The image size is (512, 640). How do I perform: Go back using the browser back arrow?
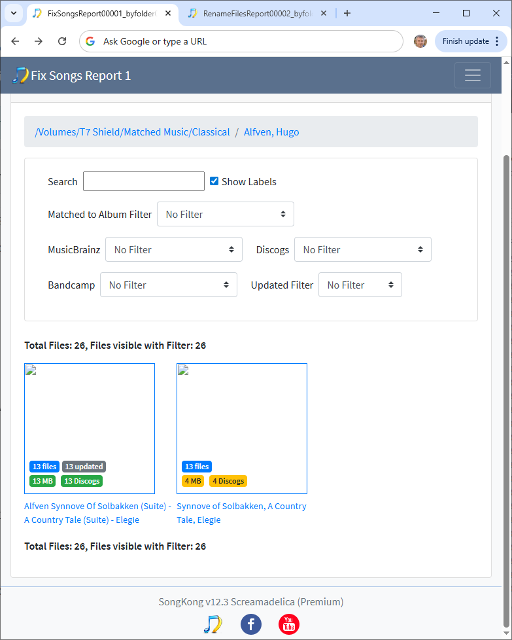[16, 41]
